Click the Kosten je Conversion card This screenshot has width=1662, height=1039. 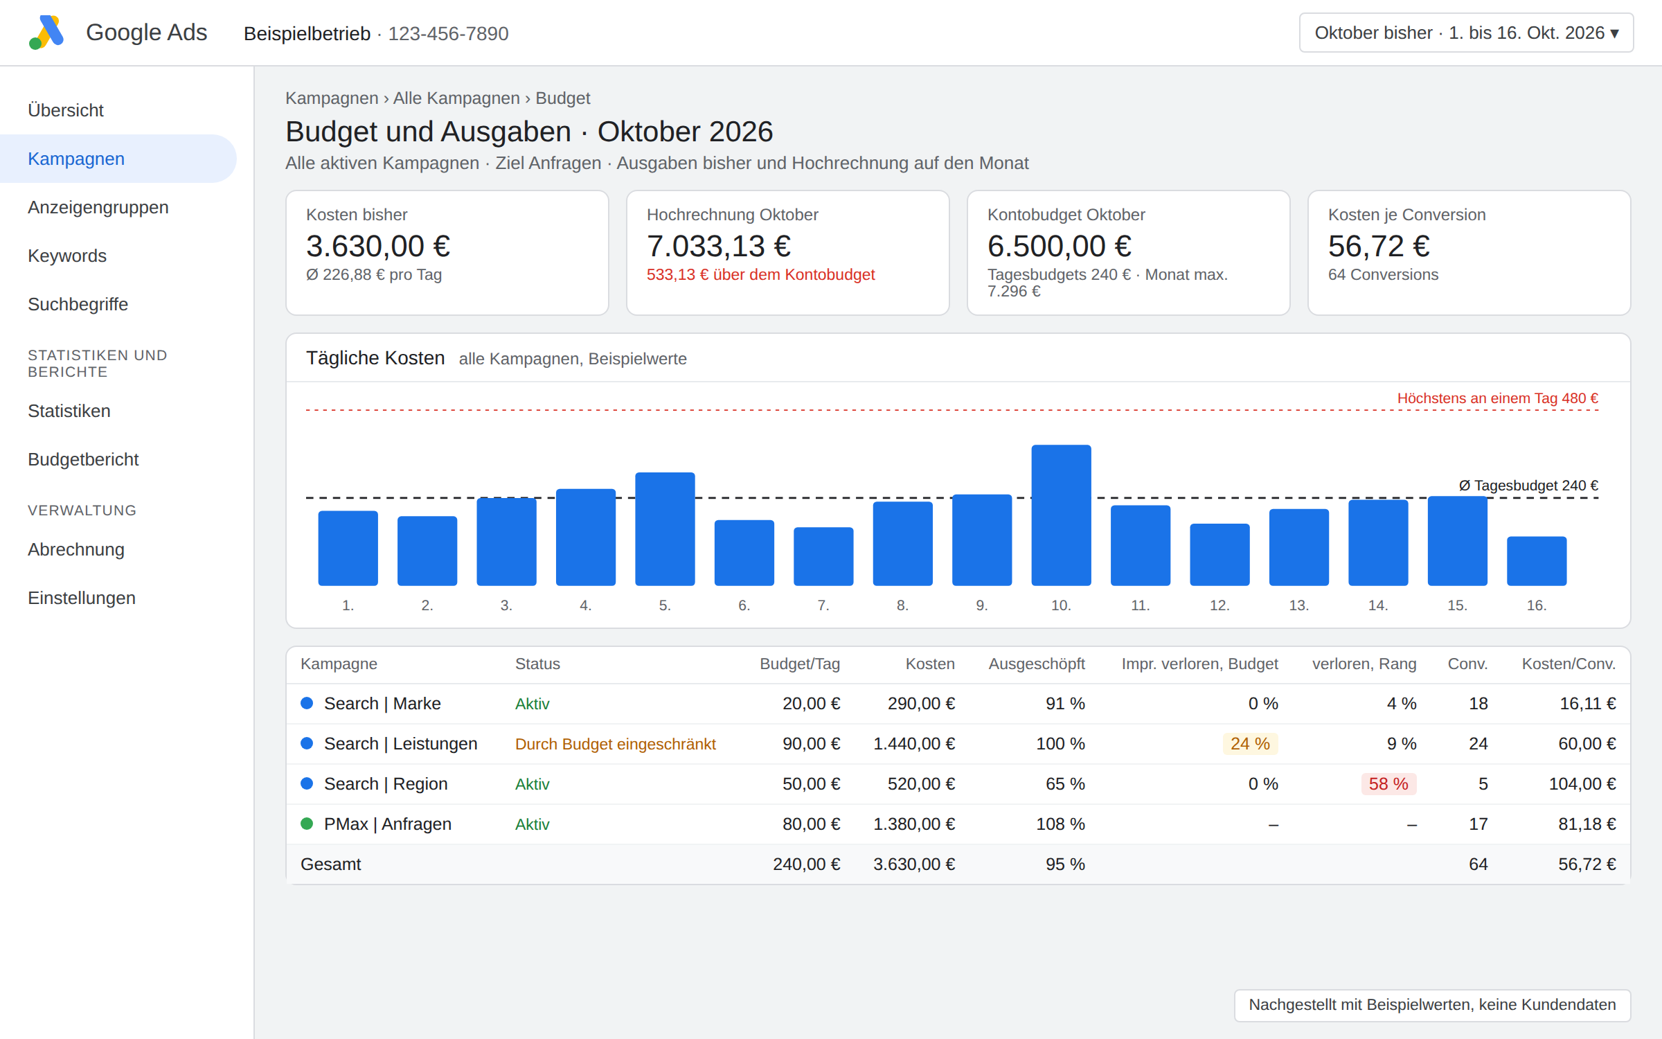1469,253
